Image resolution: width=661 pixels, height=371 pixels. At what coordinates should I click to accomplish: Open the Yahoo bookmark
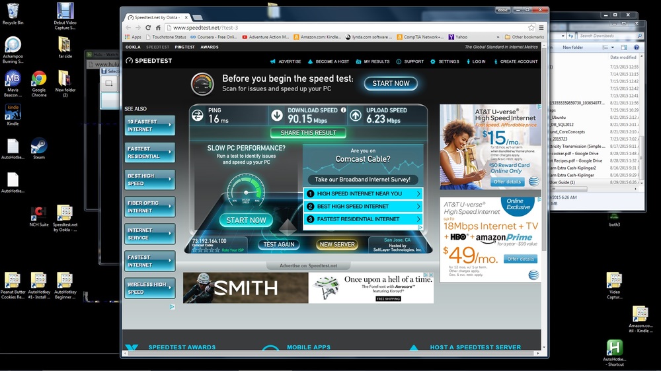[458, 37]
